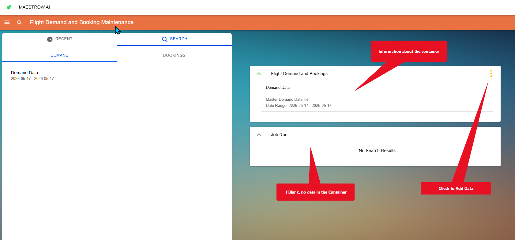Switch to the Recent tab
515x240 pixels.
(60, 39)
